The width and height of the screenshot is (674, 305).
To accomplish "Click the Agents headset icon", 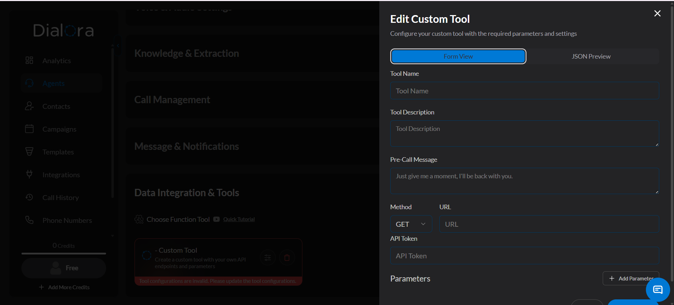I will pos(30,83).
